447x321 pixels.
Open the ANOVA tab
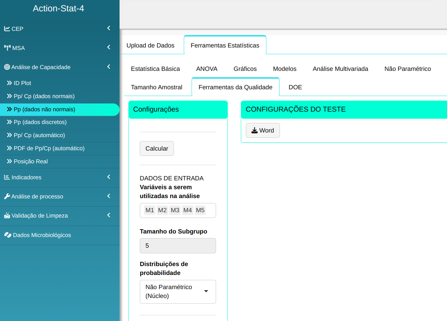(x=206, y=69)
